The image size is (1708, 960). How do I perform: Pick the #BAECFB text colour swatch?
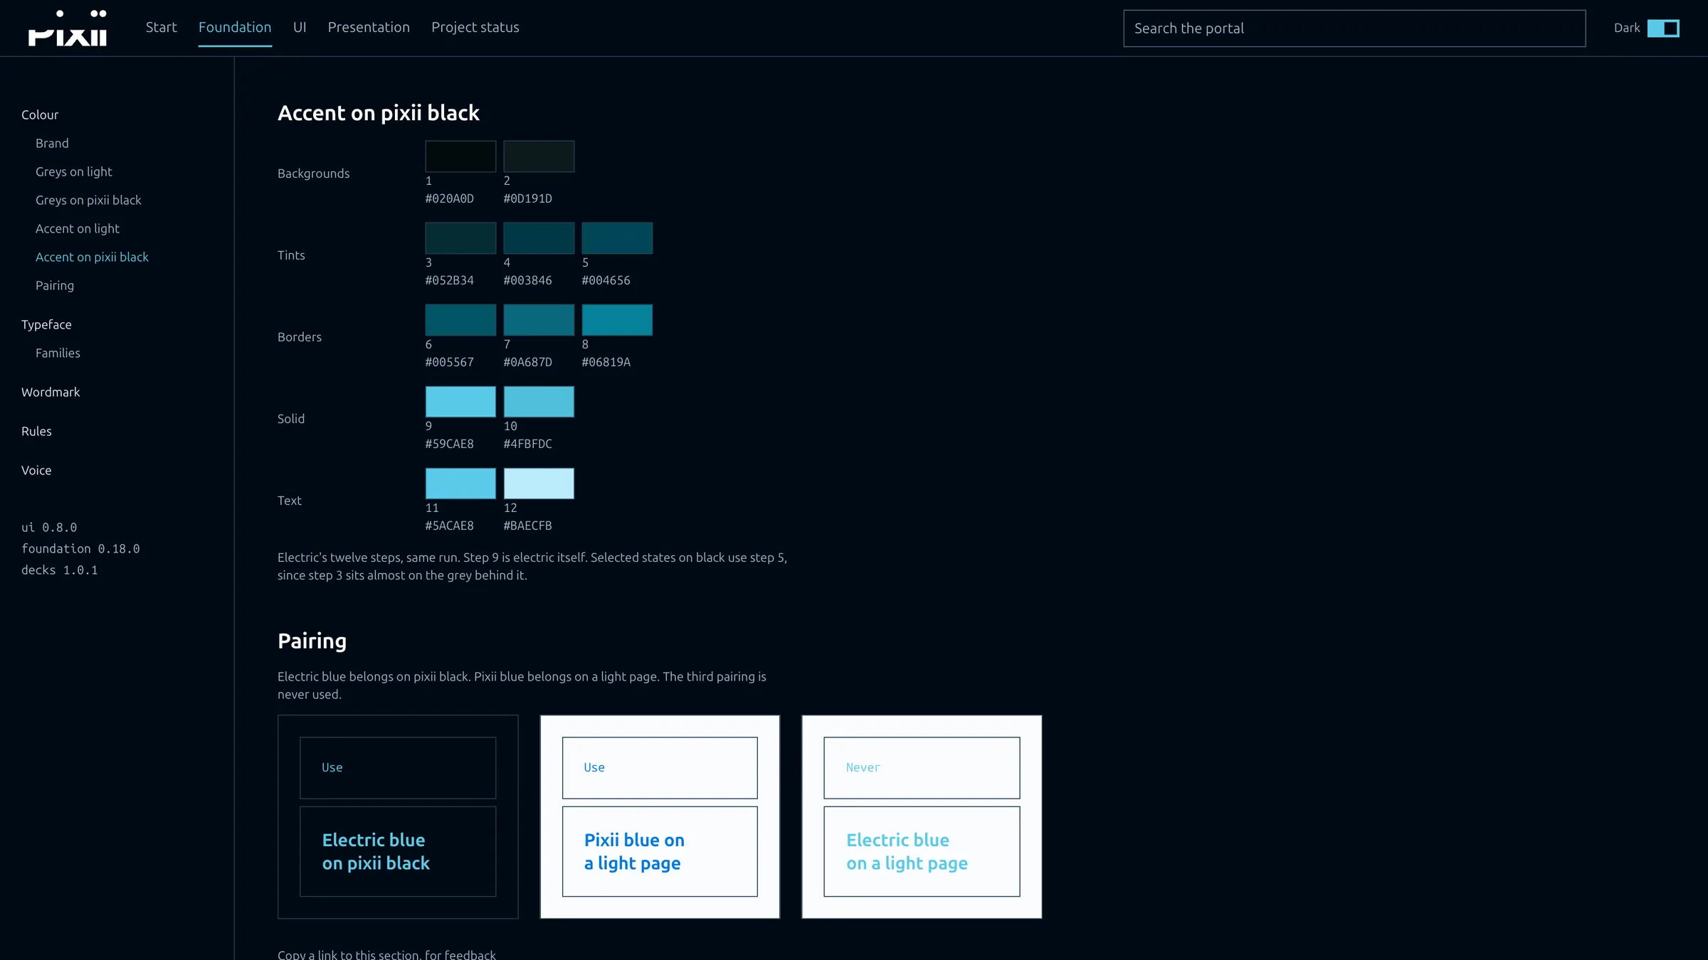[539, 484]
